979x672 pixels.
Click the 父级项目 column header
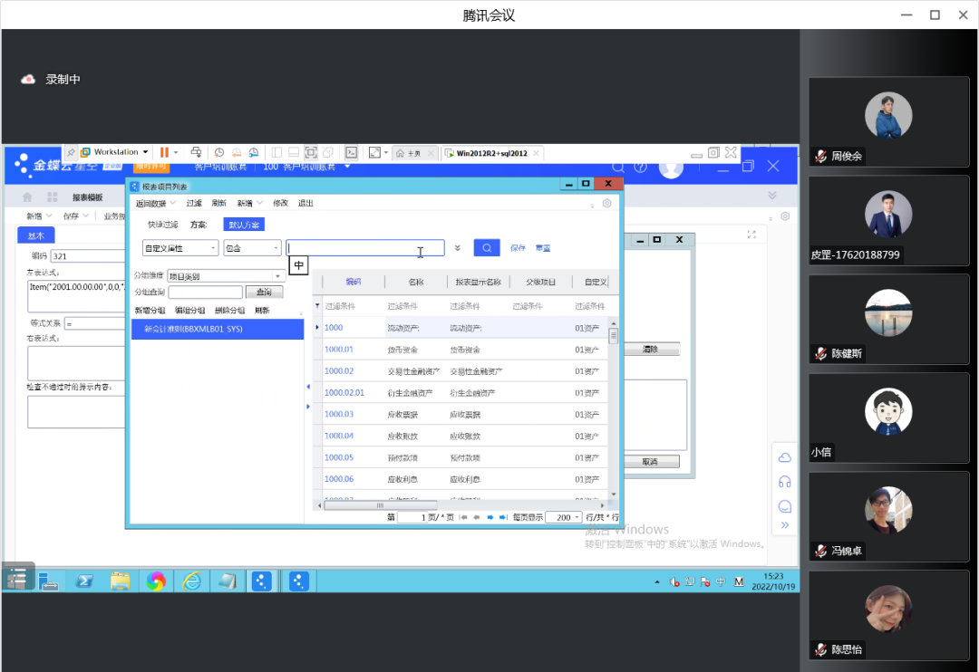pos(540,282)
